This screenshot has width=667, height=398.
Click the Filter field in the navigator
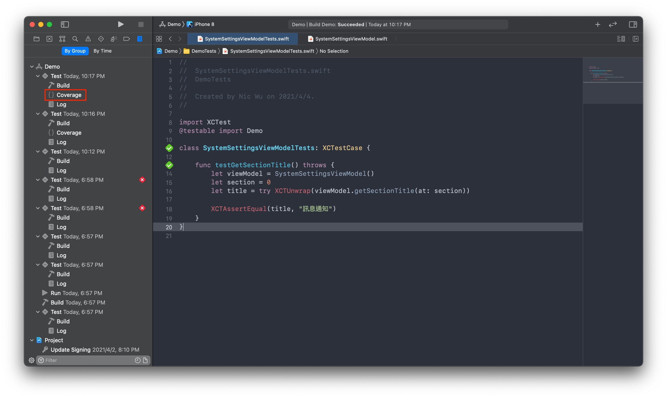pyautogui.click(x=87, y=360)
